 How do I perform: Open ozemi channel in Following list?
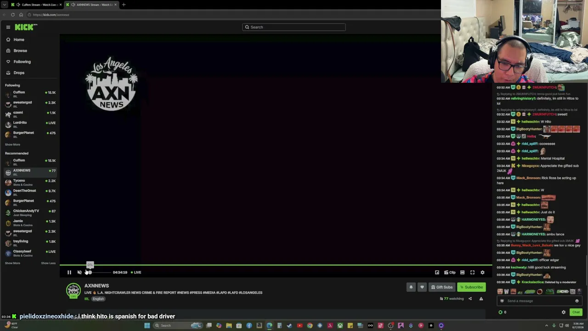tap(30, 114)
